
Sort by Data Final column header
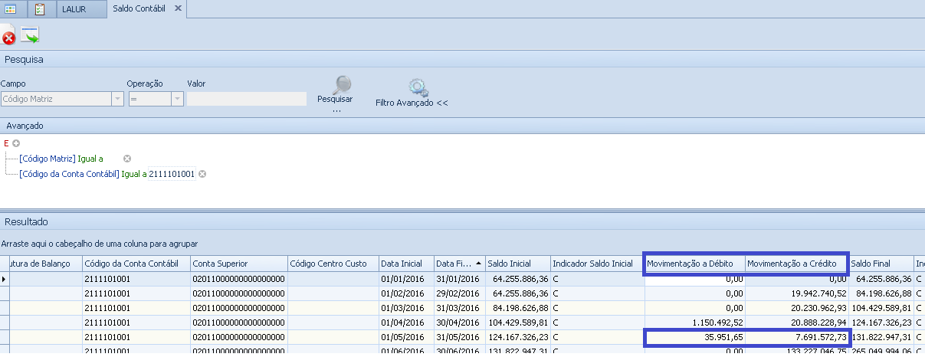[458, 264]
